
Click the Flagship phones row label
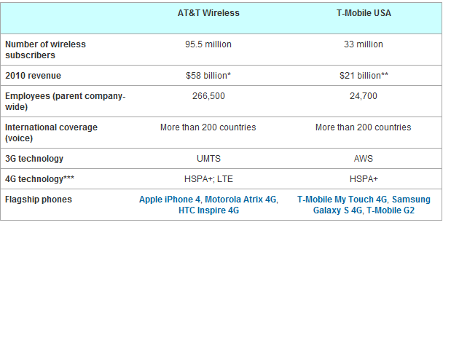(x=39, y=200)
